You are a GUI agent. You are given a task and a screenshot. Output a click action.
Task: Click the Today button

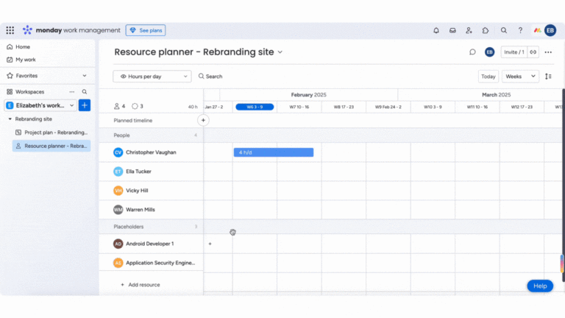point(488,77)
